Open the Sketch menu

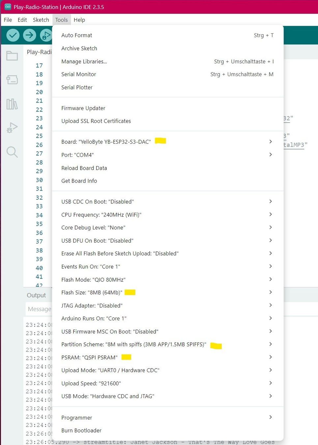(x=41, y=20)
